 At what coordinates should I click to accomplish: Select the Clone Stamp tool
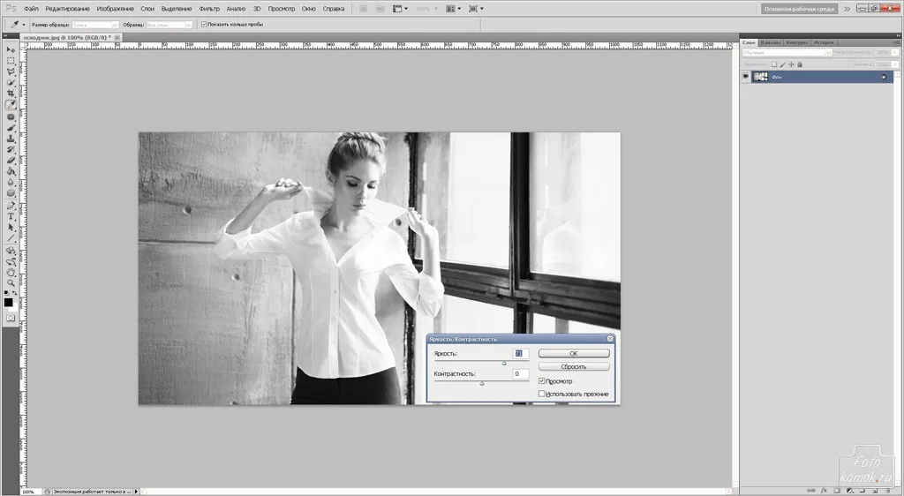tap(11, 139)
